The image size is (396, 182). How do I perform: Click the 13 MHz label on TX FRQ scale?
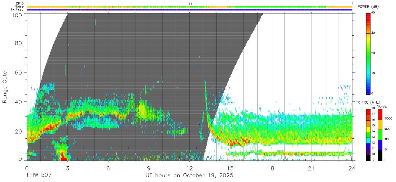tap(373, 137)
